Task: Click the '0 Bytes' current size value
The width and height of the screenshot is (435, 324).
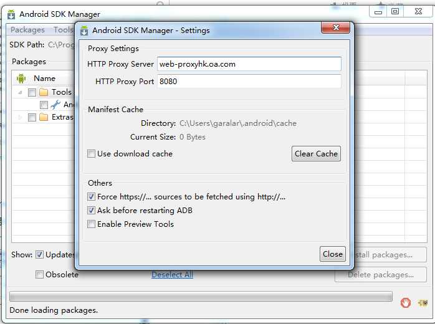Action: pyautogui.click(x=193, y=137)
